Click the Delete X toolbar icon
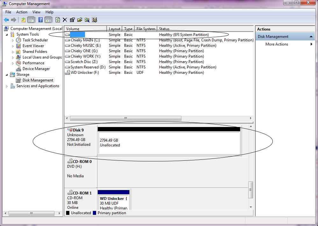Screen dimensions: 318x226 [x=65, y=20]
